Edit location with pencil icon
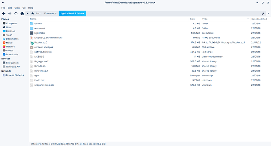 (263, 13)
